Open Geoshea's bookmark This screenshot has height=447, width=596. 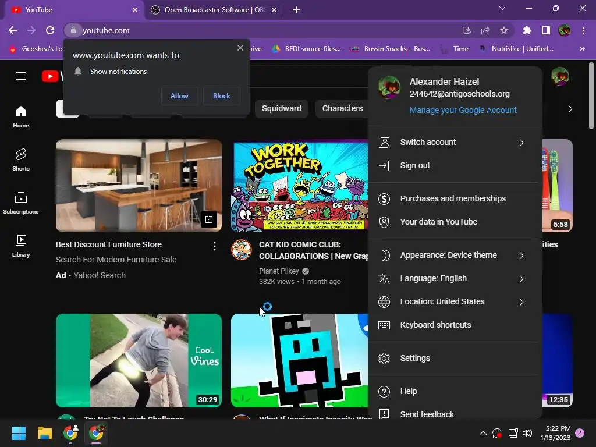pyautogui.click(x=36, y=49)
